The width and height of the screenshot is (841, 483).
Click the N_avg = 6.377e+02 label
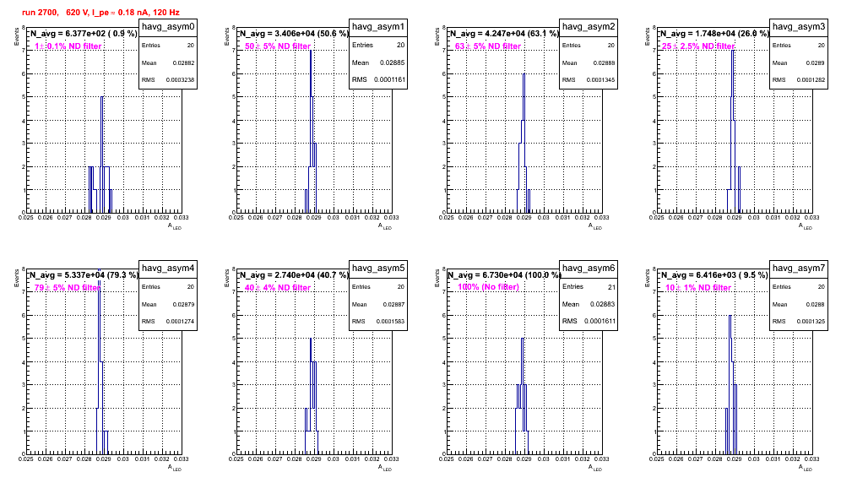(83, 33)
